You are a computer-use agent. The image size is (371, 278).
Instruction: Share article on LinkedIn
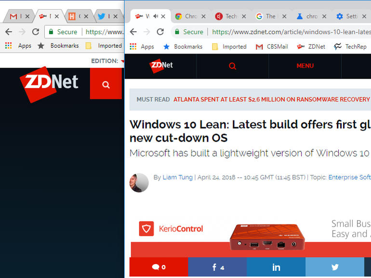[x=276, y=267]
